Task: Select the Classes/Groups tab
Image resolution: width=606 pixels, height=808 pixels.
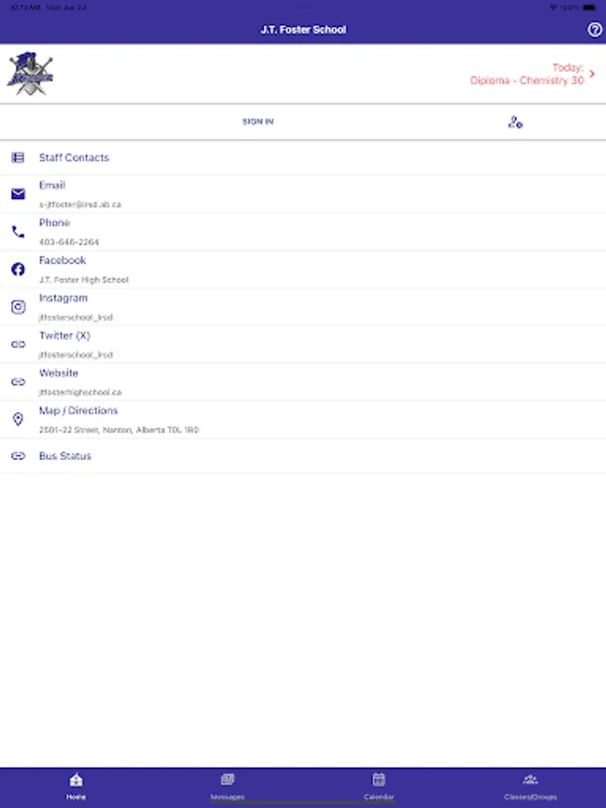Action: click(x=531, y=784)
